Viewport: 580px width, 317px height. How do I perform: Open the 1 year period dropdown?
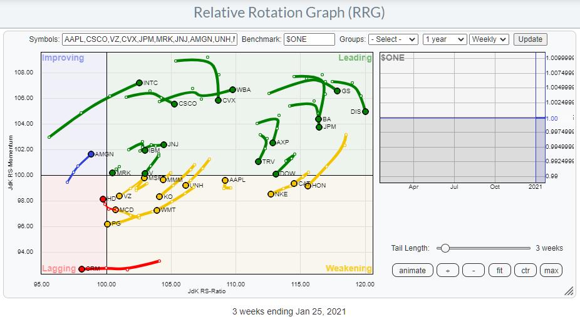click(x=444, y=39)
